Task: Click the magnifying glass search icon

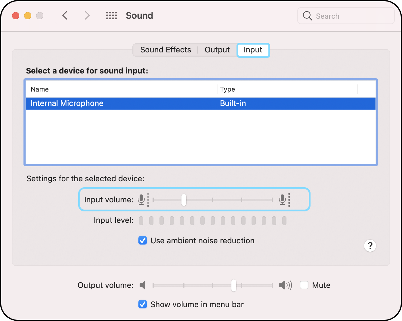Action: [x=307, y=16]
